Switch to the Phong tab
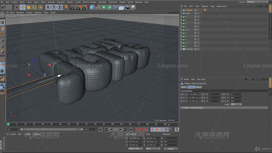The height and width of the screenshot is (153, 272). point(198,87)
